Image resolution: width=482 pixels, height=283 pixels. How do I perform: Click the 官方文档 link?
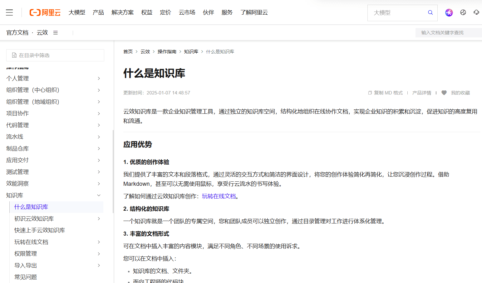tap(17, 33)
